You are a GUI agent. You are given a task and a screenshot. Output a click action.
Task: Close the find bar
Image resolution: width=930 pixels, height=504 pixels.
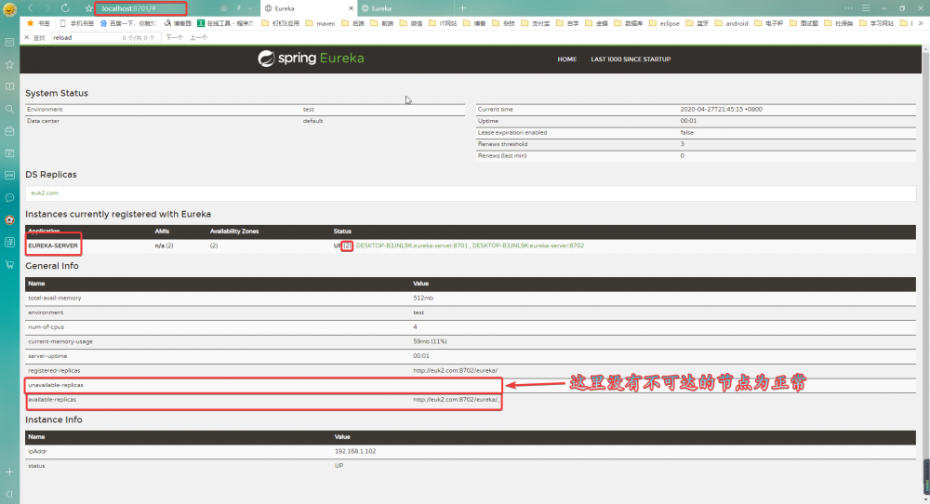(27, 37)
